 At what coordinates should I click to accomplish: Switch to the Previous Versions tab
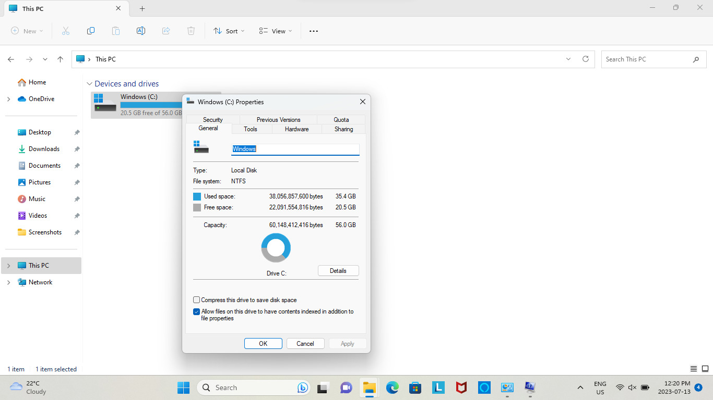point(279,120)
